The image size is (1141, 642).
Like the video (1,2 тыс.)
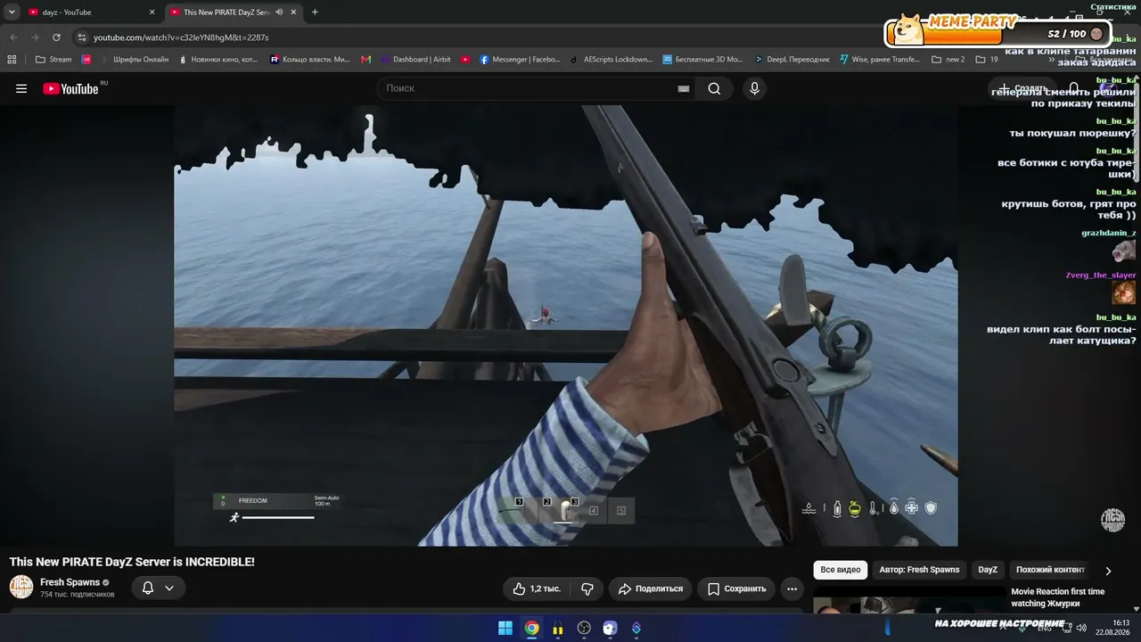coord(537,588)
